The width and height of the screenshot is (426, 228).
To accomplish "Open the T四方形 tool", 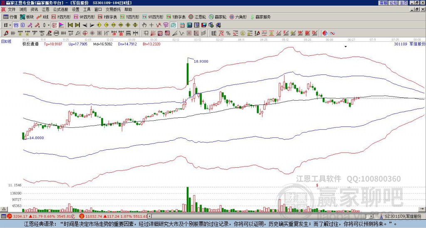I will coord(130,17).
